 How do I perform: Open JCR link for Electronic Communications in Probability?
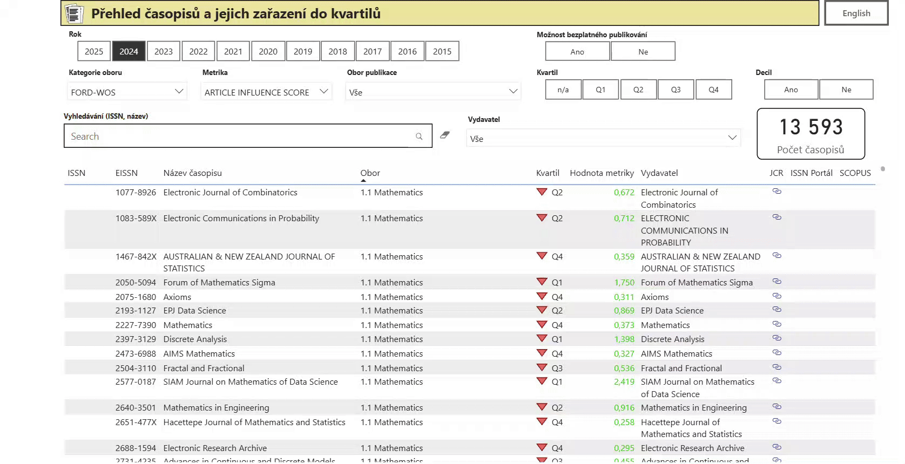tap(776, 217)
